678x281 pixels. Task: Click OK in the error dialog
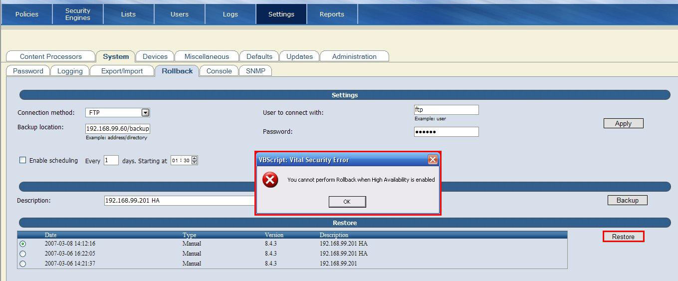[x=347, y=202]
